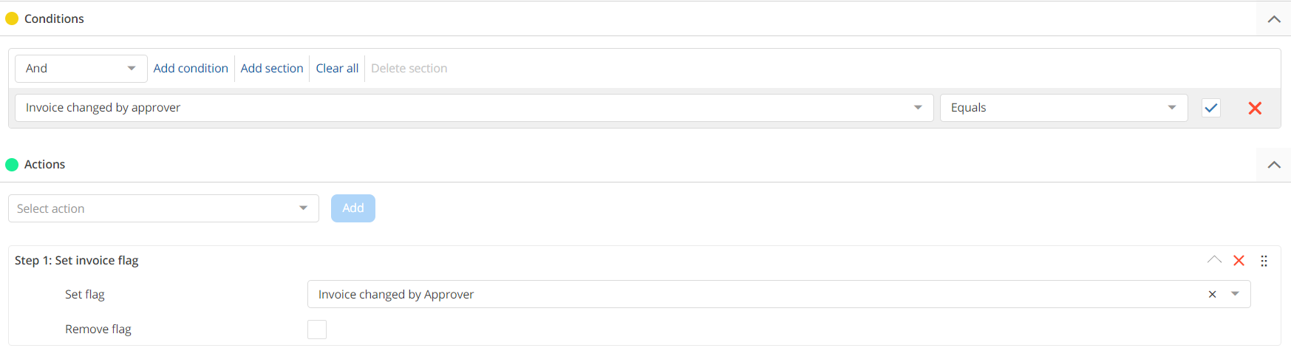Click Add section link
1291x348 pixels.
click(272, 69)
